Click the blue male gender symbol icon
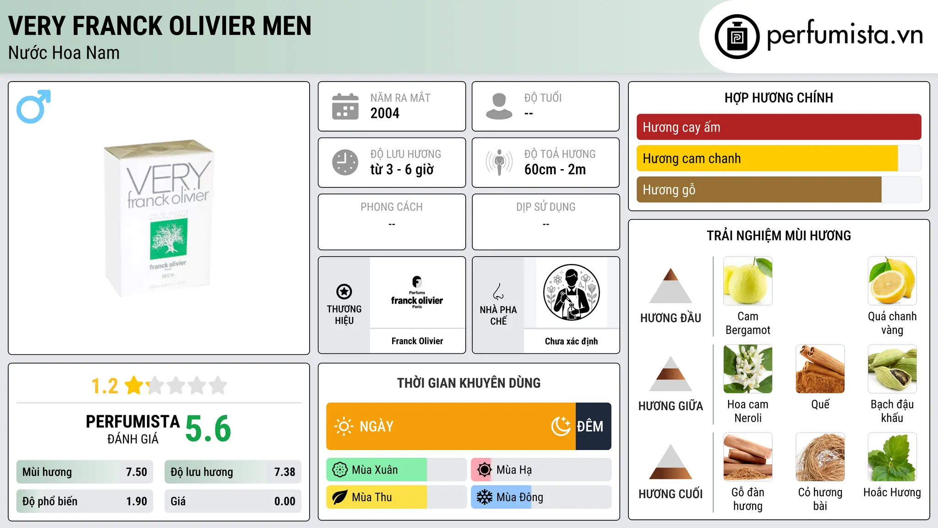This screenshot has height=528, width=938. 33,106
